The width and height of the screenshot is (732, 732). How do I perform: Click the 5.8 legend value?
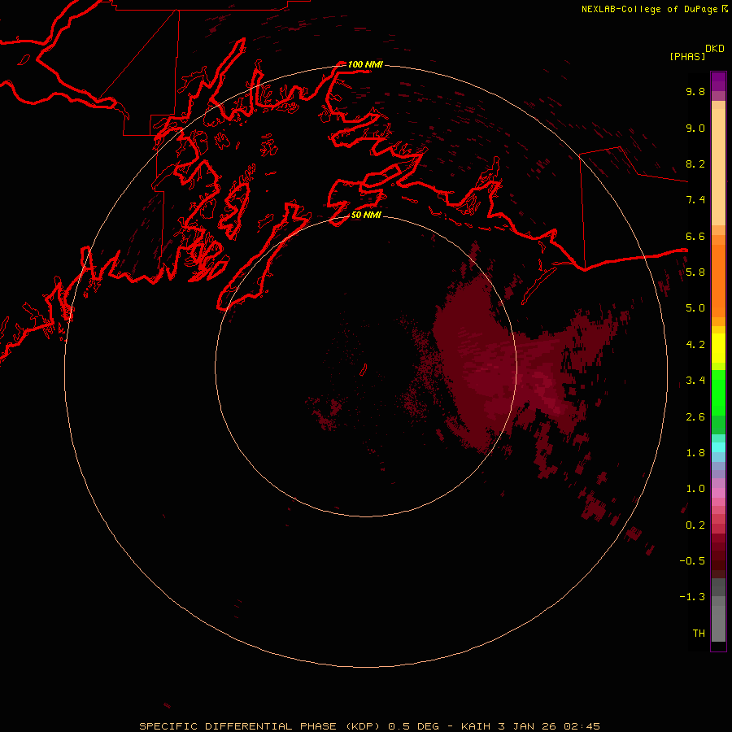click(695, 272)
